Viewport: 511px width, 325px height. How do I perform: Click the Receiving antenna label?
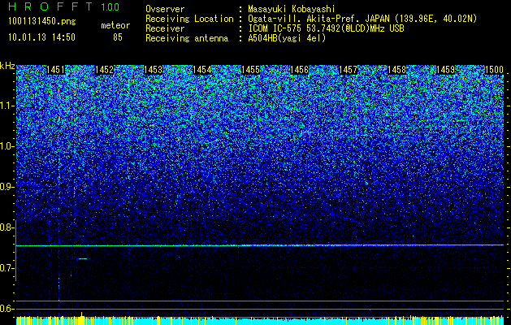pyautogui.click(x=187, y=38)
